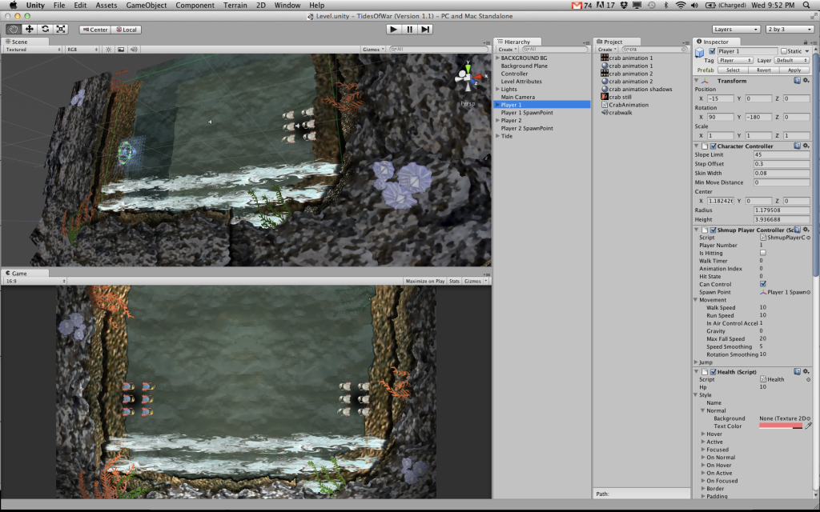This screenshot has width=820, height=512.
Task: Click the prefab Apply button
Action: [x=794, y=70]
